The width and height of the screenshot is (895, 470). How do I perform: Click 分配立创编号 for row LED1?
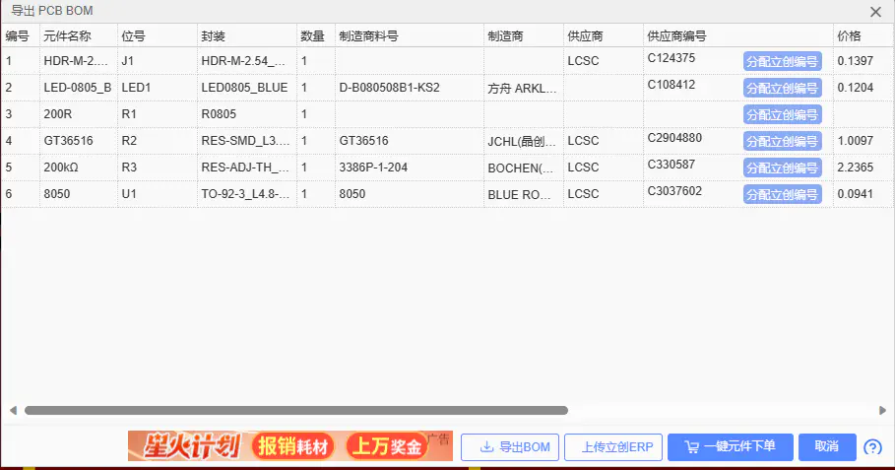pyautogui.click(x=782, y=89)
